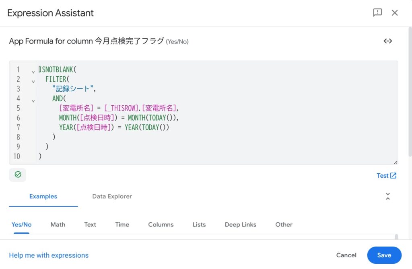Collapse the FILTER fold arrow on line 2

coord(33,82)
